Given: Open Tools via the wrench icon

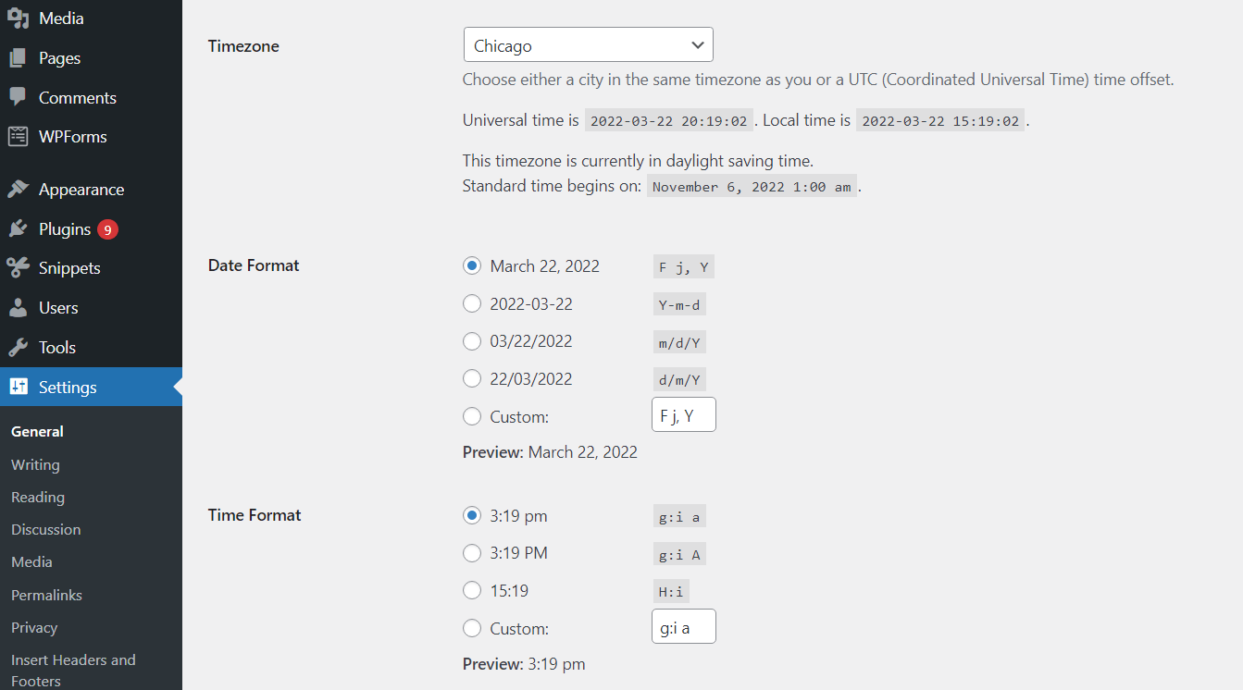Looking at the screenshot, I should pyautogui.click(x=19, y=347).
